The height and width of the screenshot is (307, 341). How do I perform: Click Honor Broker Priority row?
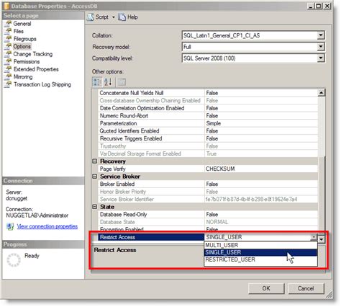click(x=208, y=192)
